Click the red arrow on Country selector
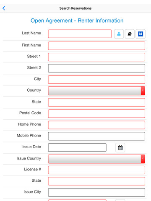This screenshot has height=201, width=151. (143, 91)
